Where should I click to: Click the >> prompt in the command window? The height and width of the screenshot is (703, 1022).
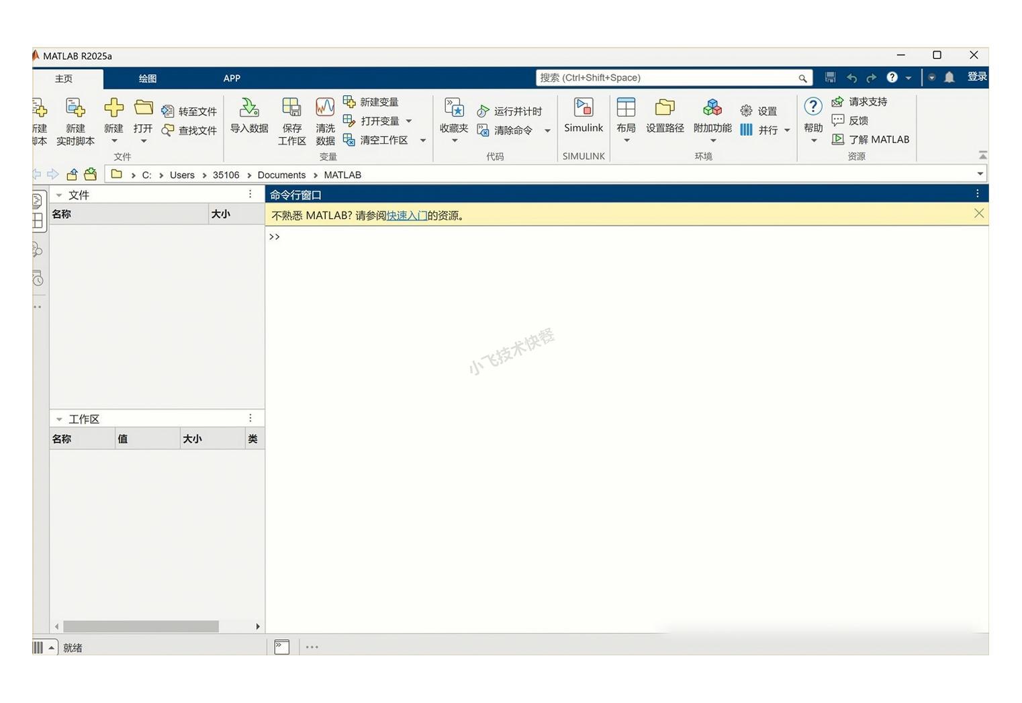click(x=275, y=237)
